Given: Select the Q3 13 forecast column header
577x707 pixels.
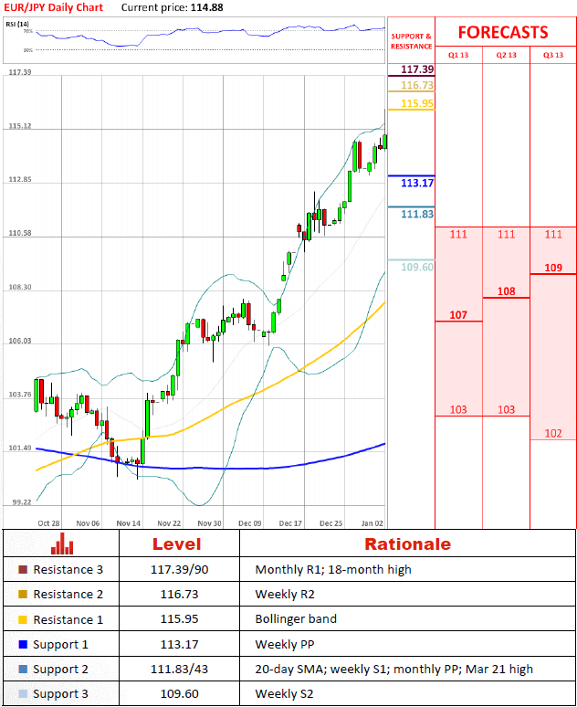Looking at the screenshot, I should pyautogui.click(x=553, y=55).
